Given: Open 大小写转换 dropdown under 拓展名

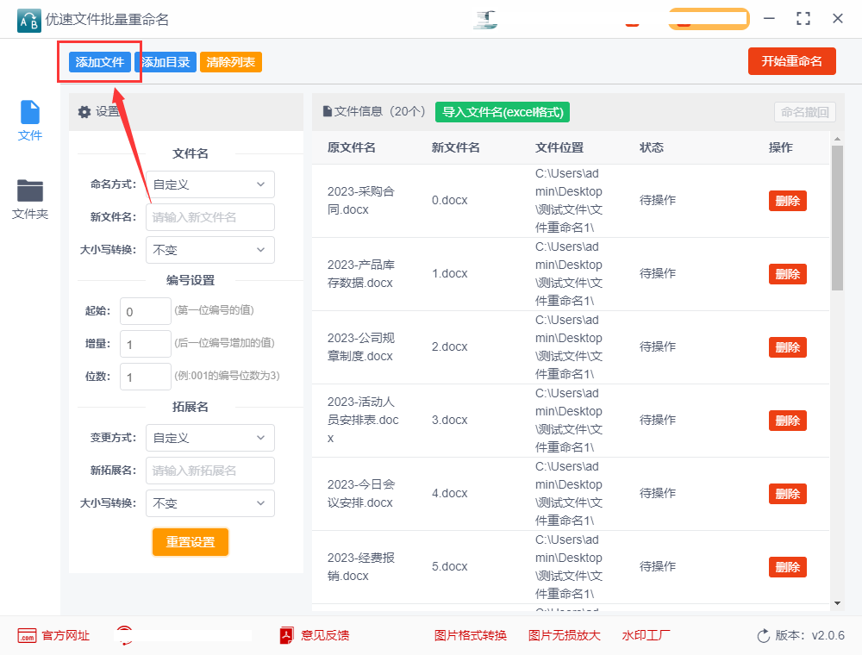Looking at the screenshot, I should pos(210,503).
